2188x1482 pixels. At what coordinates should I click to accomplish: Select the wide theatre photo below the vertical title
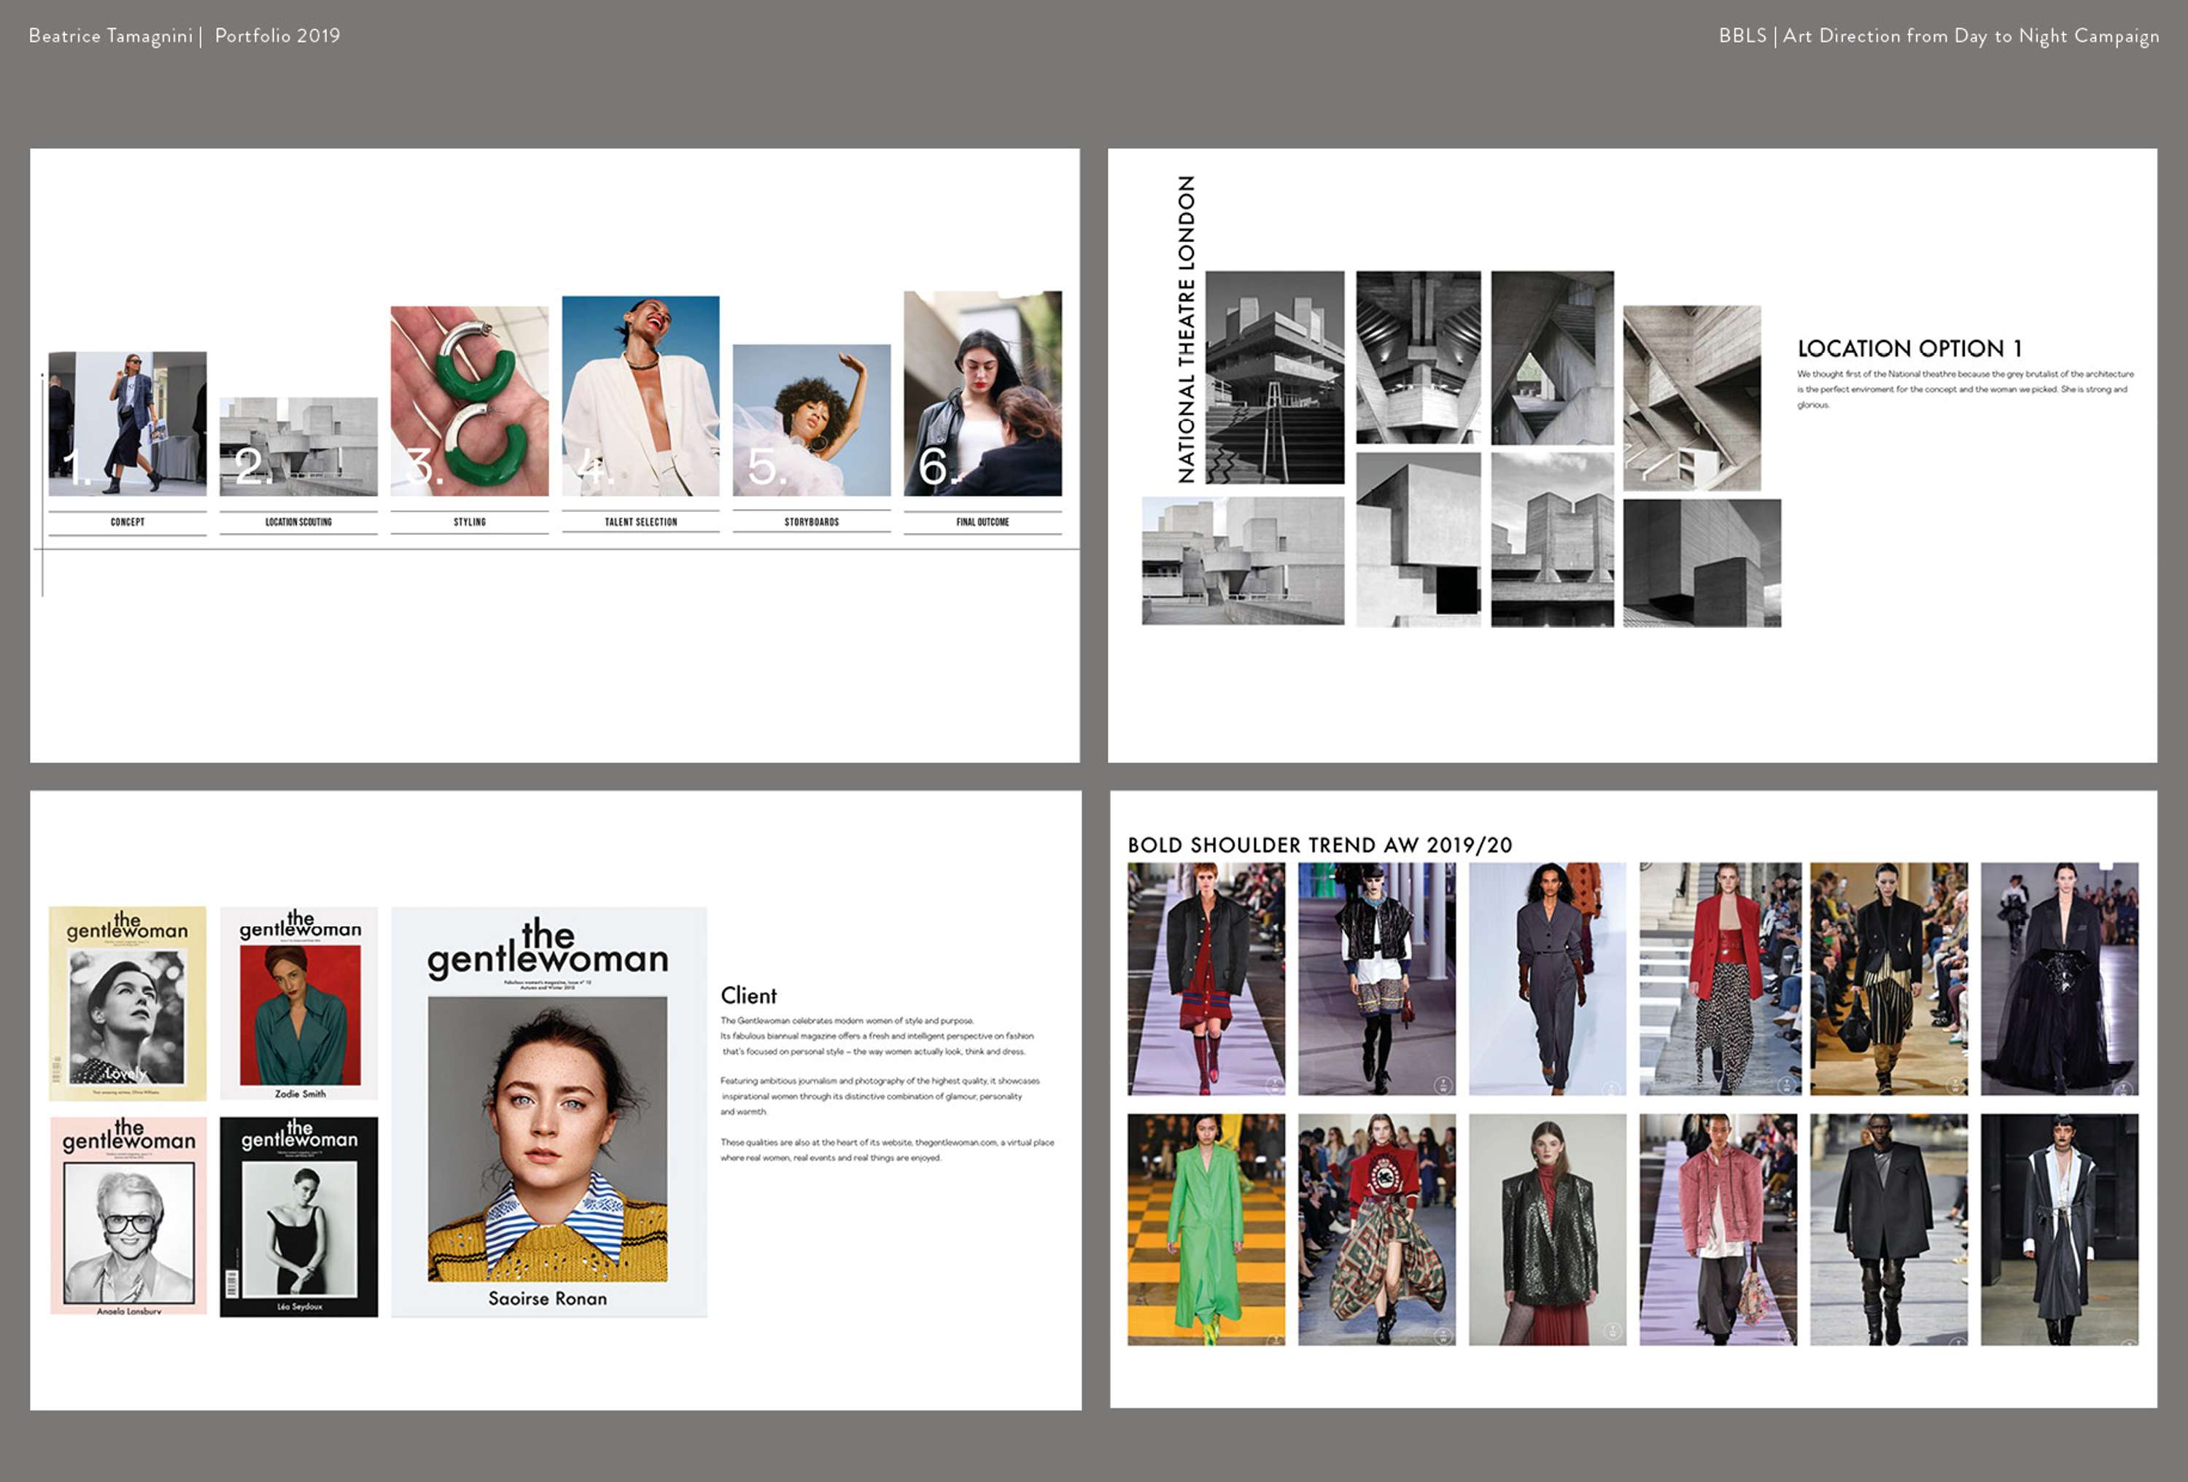tap(1243, 561)
